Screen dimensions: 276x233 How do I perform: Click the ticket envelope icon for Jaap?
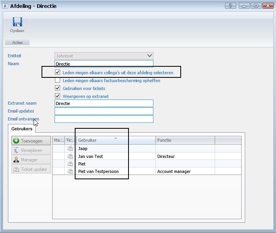click(x=70, y=149)
